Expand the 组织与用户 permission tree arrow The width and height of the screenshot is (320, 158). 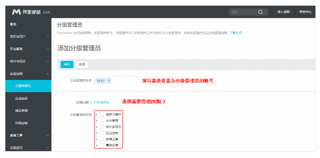(x=96, y=115)
